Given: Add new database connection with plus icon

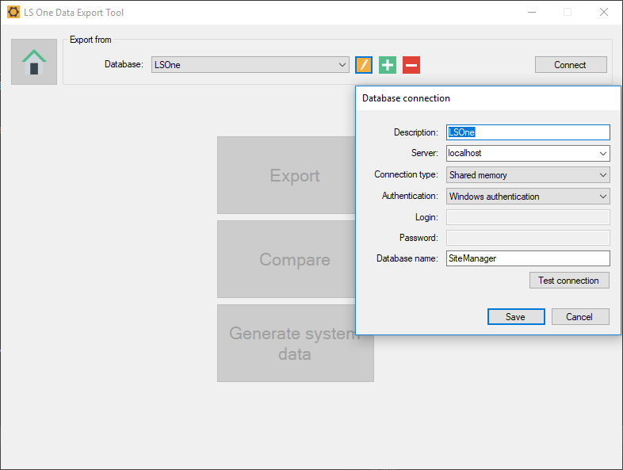Looking at the screenshot, I should [x=388, y=65].
